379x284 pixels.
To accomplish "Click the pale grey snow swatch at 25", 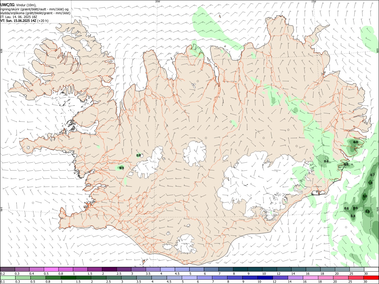I will click(356, 269).
